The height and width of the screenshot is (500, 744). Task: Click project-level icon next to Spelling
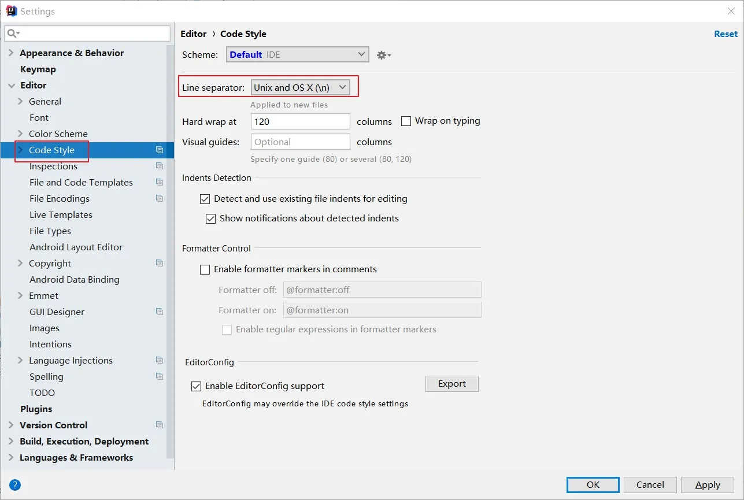tap(160, 376)
